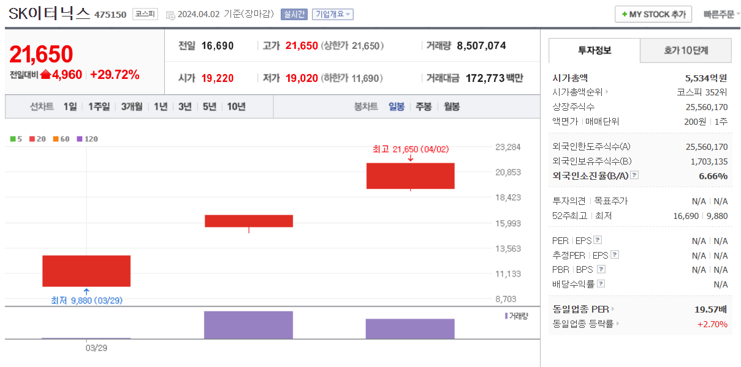The width and height of the screenshot is (741, 367).
Task: Click the stock code 475150
Action: pyautogui.click(x=110, y=15)
